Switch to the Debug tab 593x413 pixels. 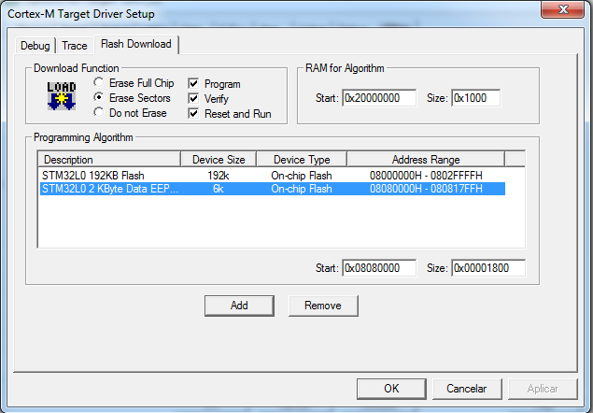(x=35, y=46)
